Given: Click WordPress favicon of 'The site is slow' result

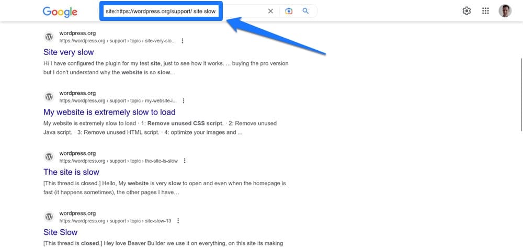Looking at the screenshot, I should click(x=49, y=157).
